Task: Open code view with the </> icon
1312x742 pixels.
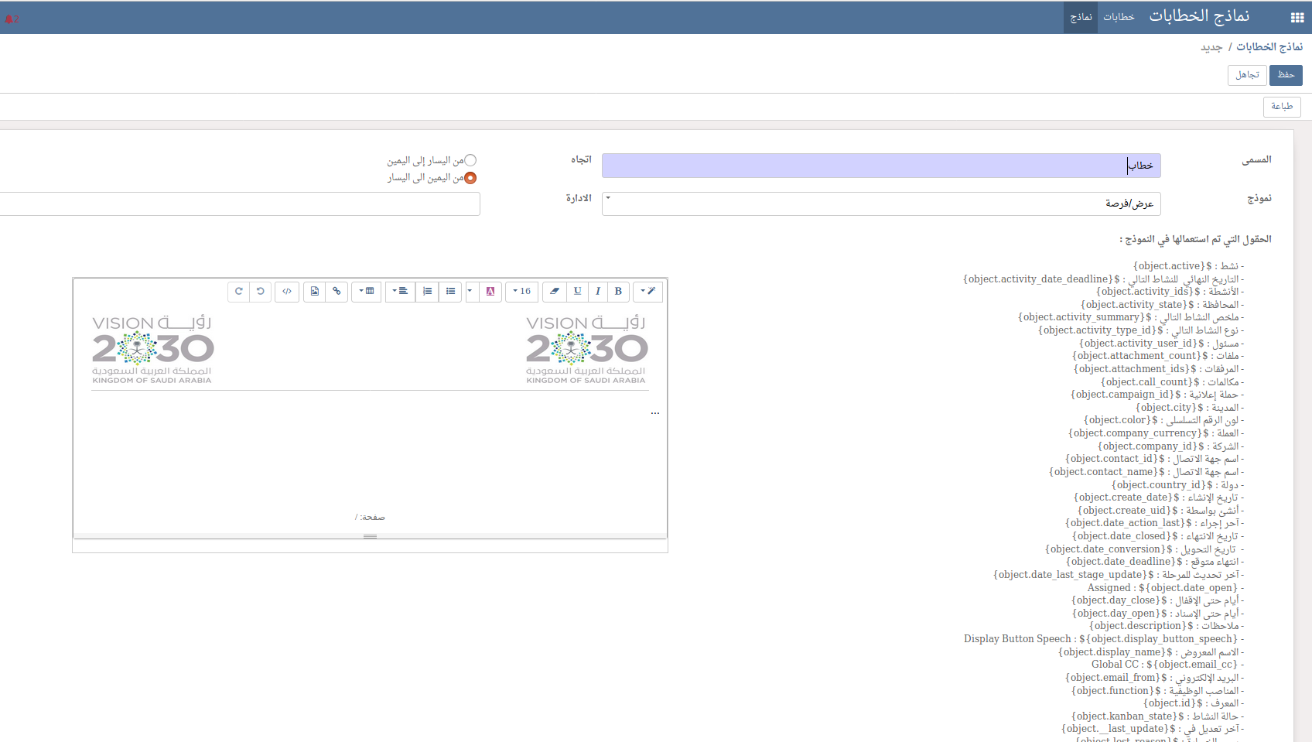Action: click(x=287, y=292)
